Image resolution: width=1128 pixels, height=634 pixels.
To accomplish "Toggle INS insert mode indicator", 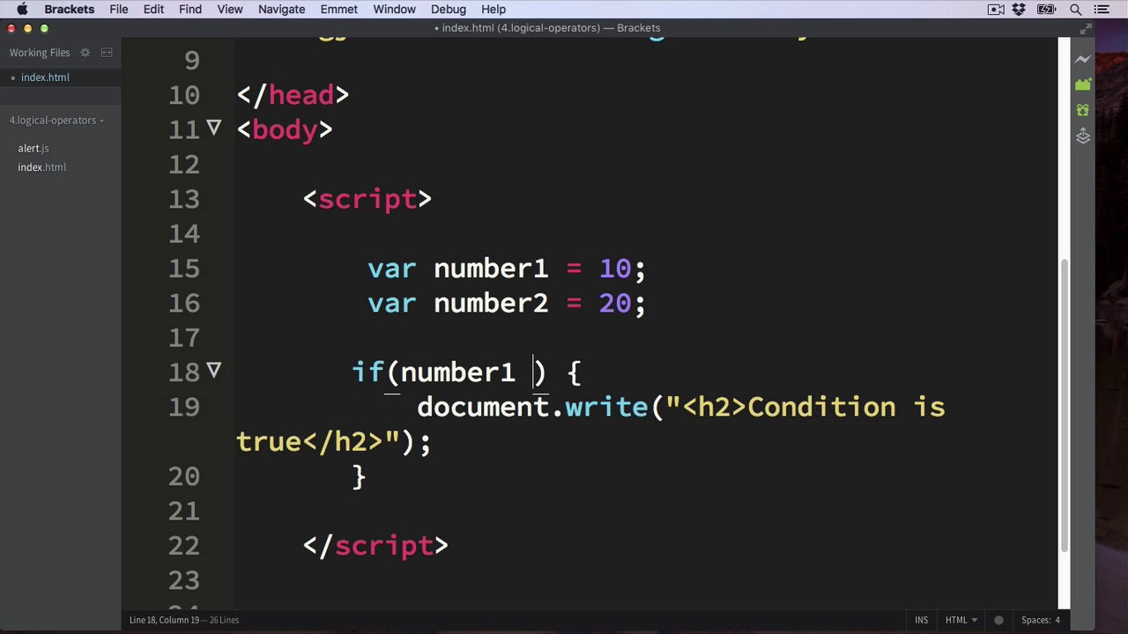I will click(921, 620).
